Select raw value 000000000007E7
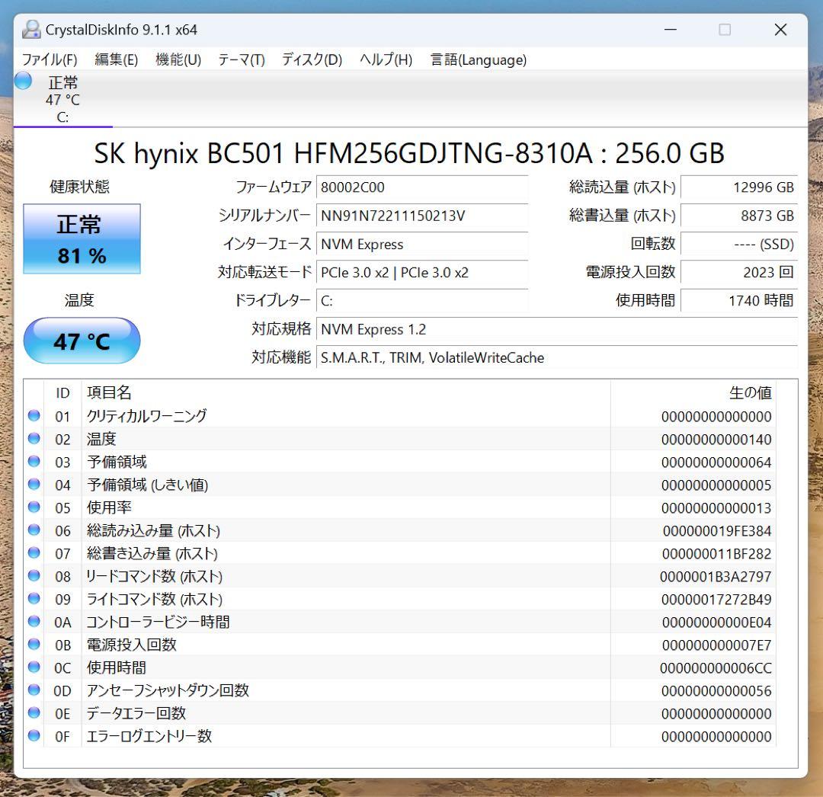Screen dimensions: 823x797 (x=716, y=645)
